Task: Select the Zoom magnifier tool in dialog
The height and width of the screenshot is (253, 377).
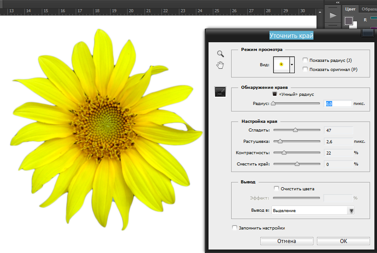Action: (x=221, y=54)
